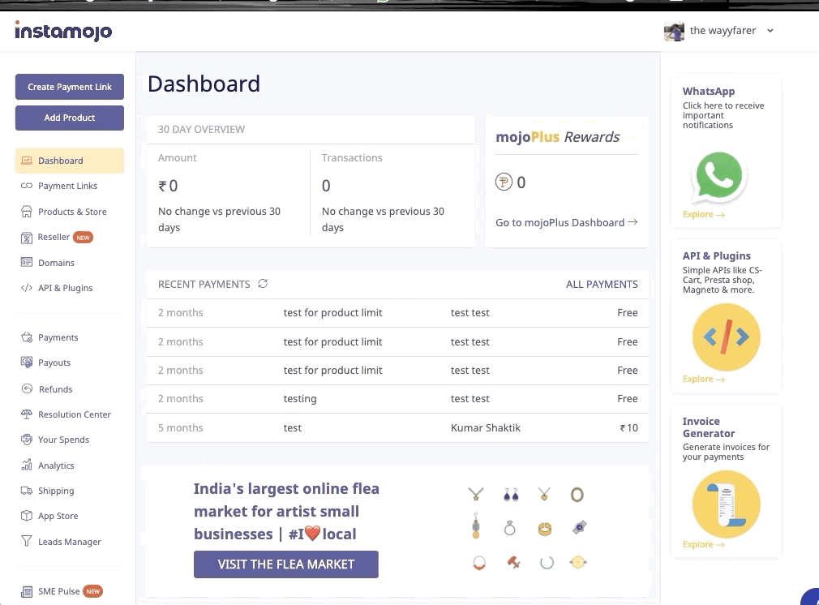Image resolution: width=819 pixels, height=605 pixels.
Task: Click the NEW badge beside Reseller
Action: click(x=83, y=237)
